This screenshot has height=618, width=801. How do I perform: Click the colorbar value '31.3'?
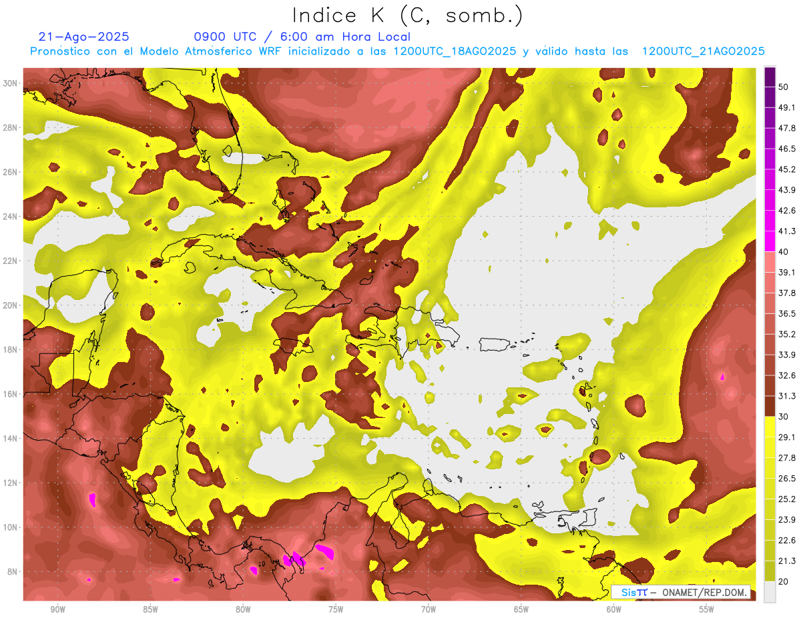coord(786,396)
